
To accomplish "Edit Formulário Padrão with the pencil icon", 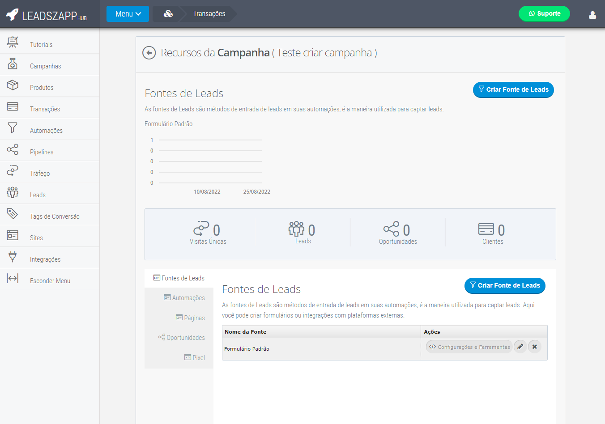I will pyautogui.click(x=520, y=347).
